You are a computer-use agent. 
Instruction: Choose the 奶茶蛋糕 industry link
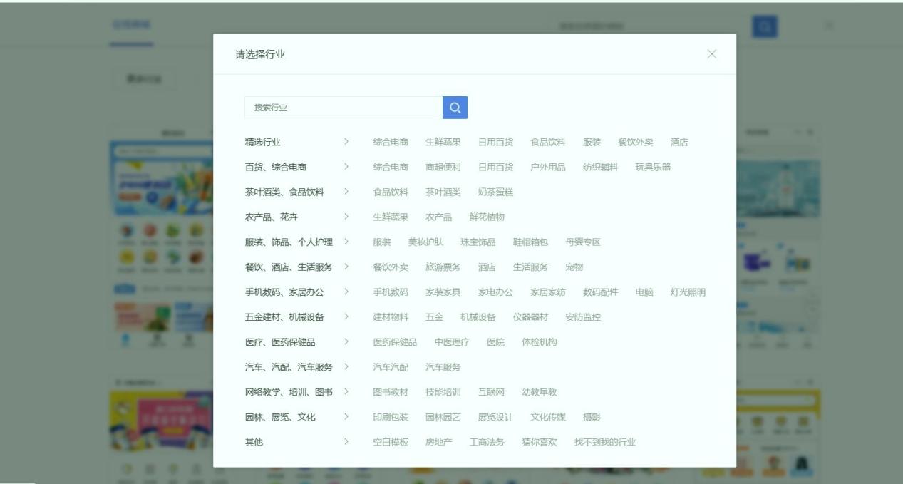[x=495, y=192]
